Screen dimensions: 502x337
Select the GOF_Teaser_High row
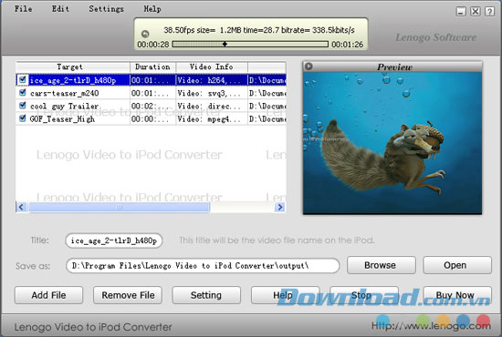click(x=151, y=118)
